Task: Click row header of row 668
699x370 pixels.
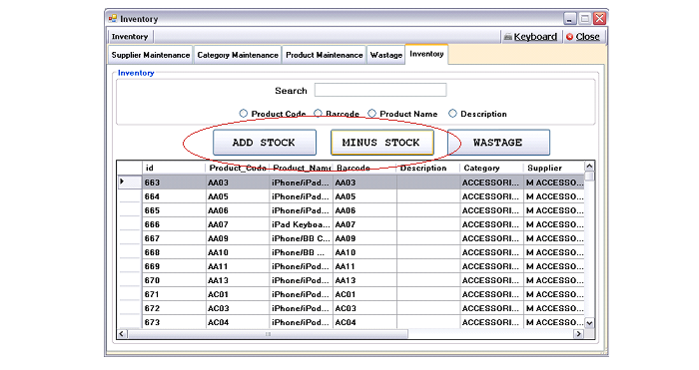Action: pyautogui.click(x=130, y=252)
